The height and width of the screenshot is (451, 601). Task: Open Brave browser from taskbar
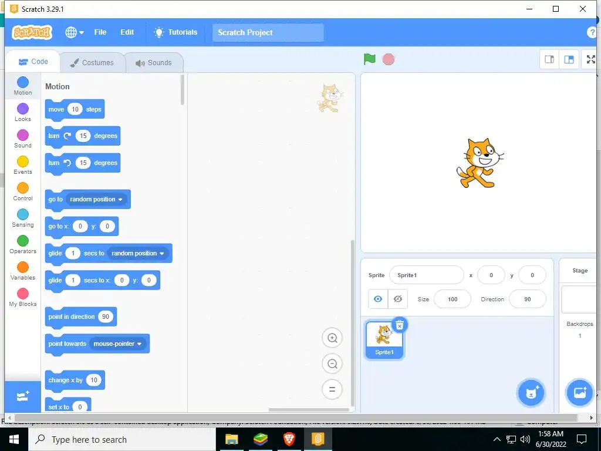point(289,439)
